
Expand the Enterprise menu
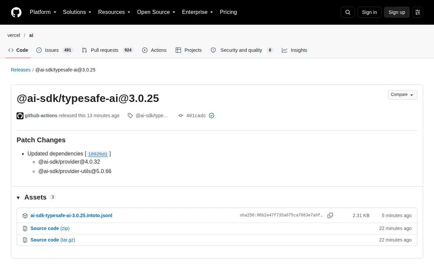tap(198, 12)
